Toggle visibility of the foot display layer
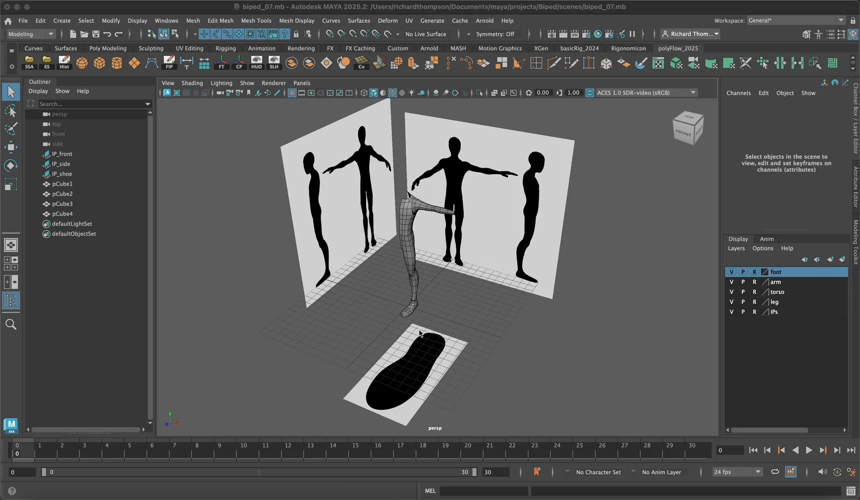Image resolution: width=860 pixels, height=500 pixels. coord(732,272)
